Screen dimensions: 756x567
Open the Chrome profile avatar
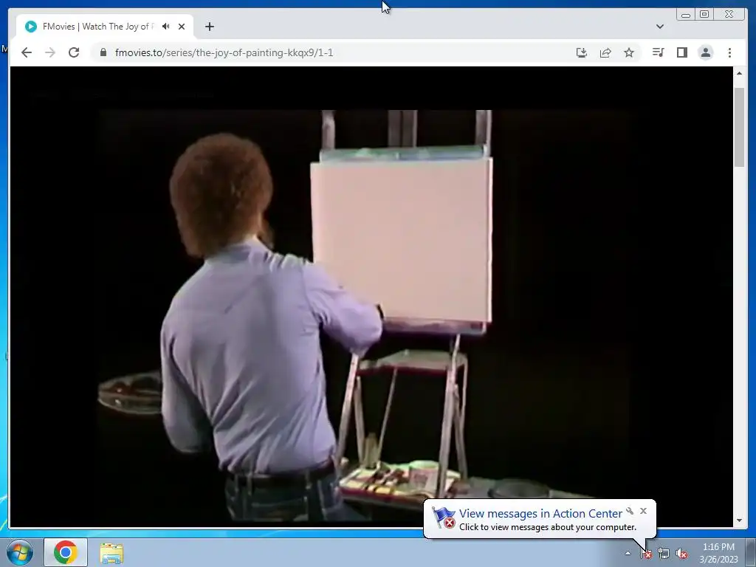[x=705, y=52]
